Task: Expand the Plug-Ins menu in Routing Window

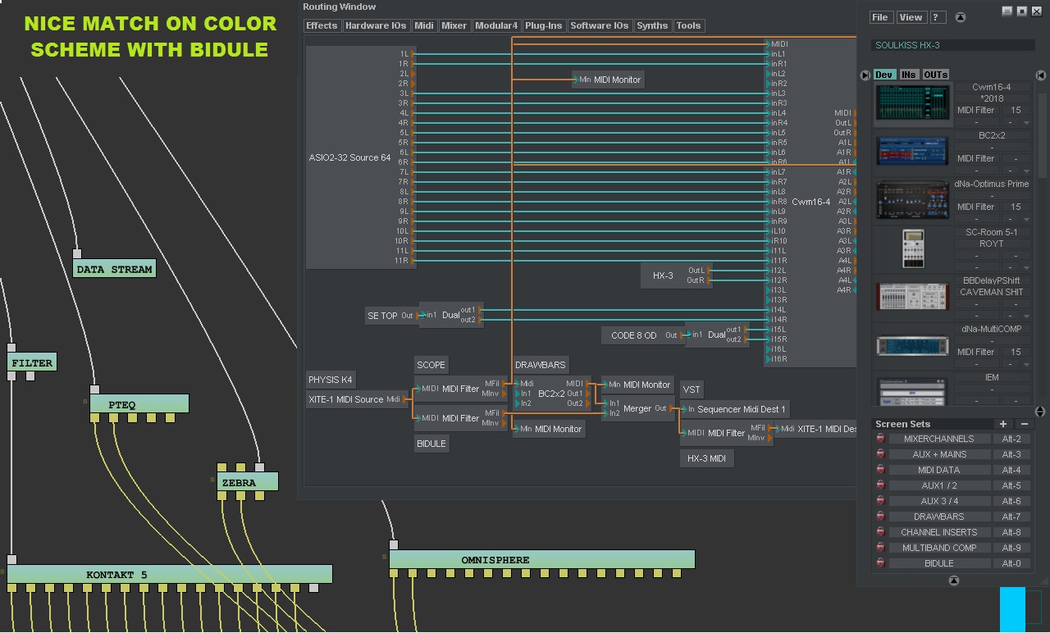Action: pyautogui.click(x=543, y=25)
